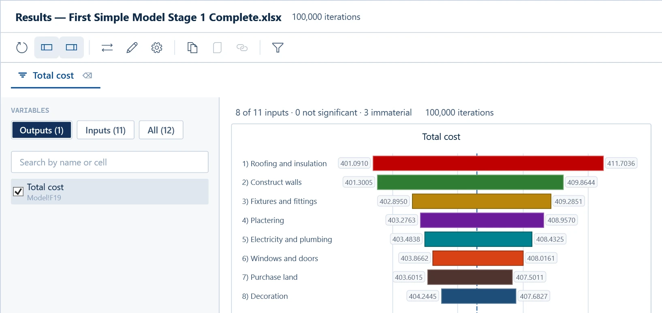Select the purple Plactering bar
662x313 pixels.
(482, 220)
